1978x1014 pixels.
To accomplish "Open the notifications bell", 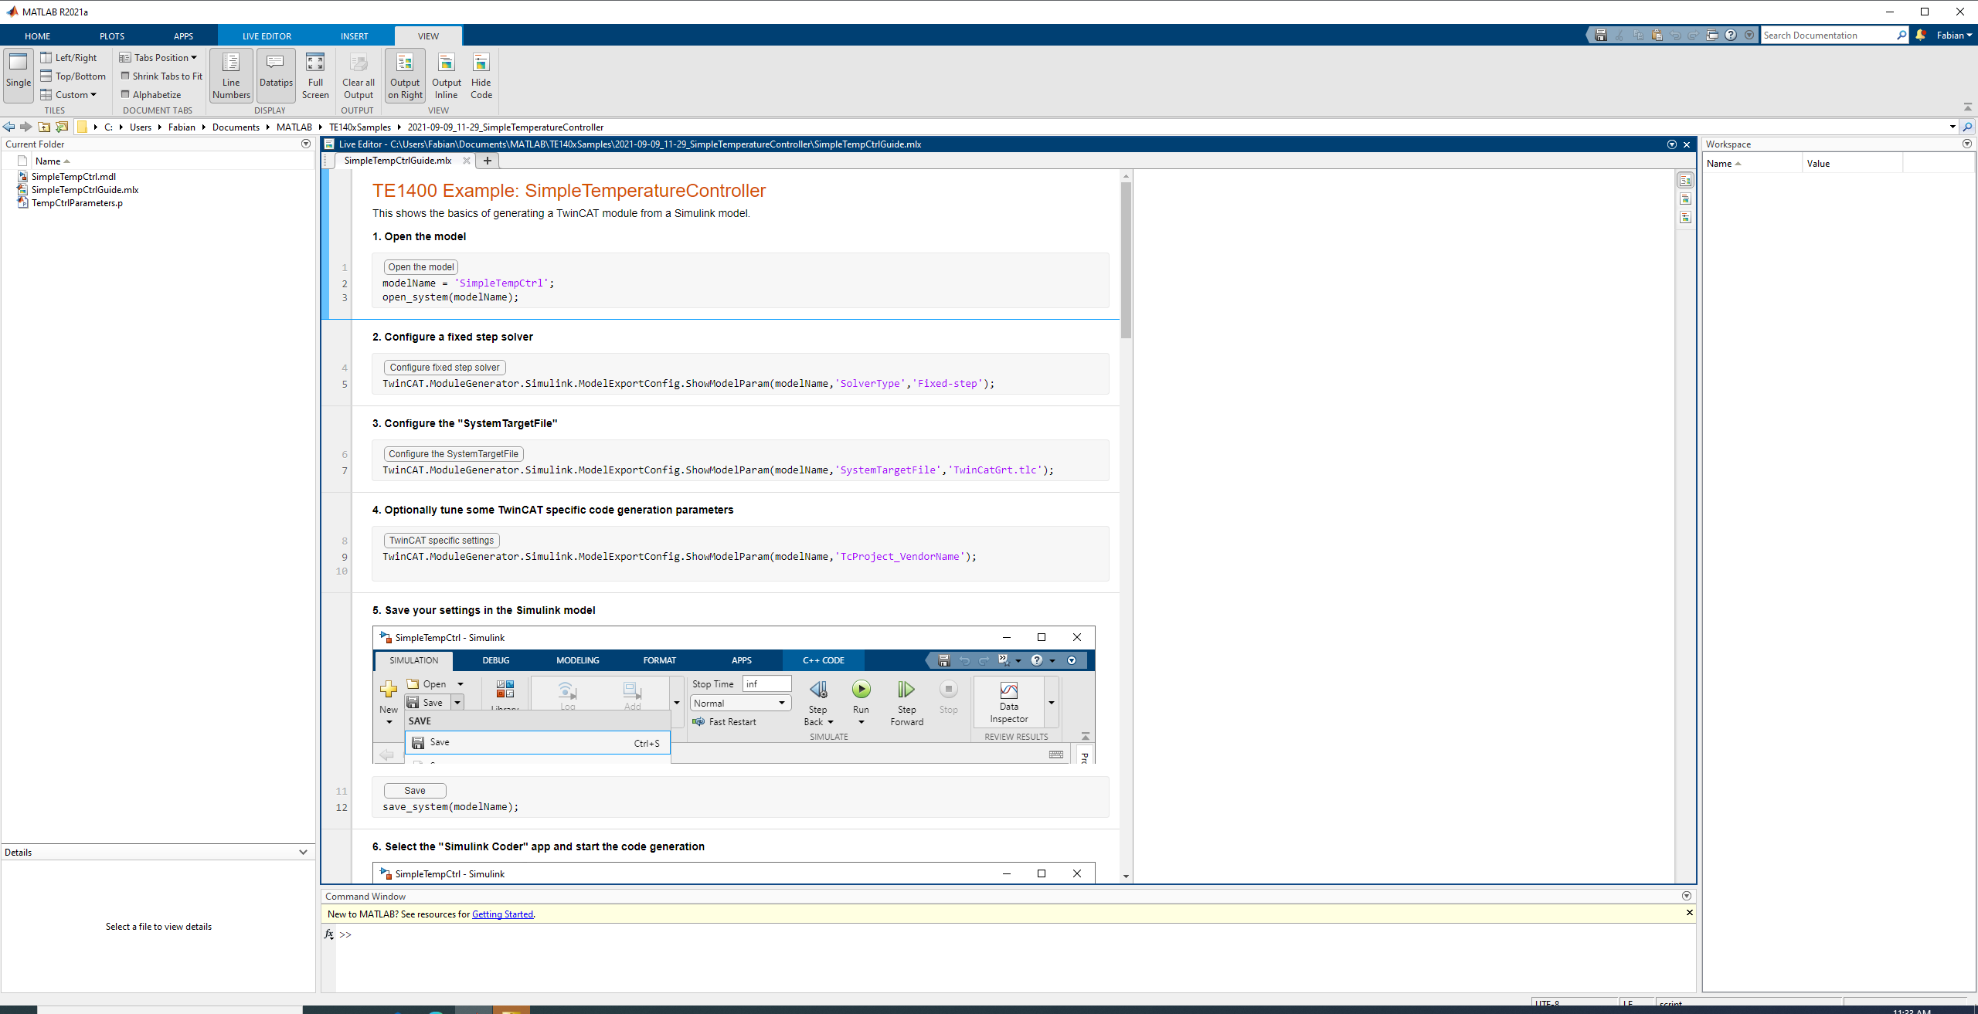I will click(x=1921, y=36).
